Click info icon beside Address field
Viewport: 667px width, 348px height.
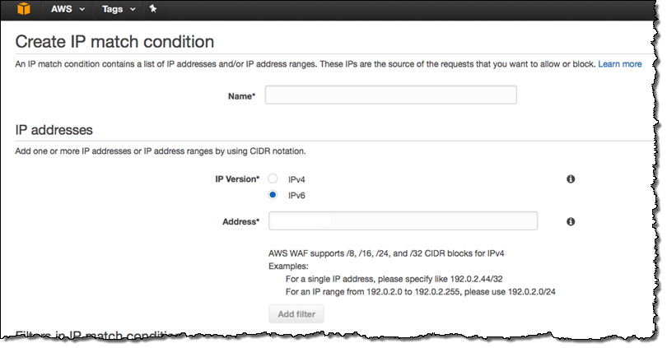[x=571, y=221]
